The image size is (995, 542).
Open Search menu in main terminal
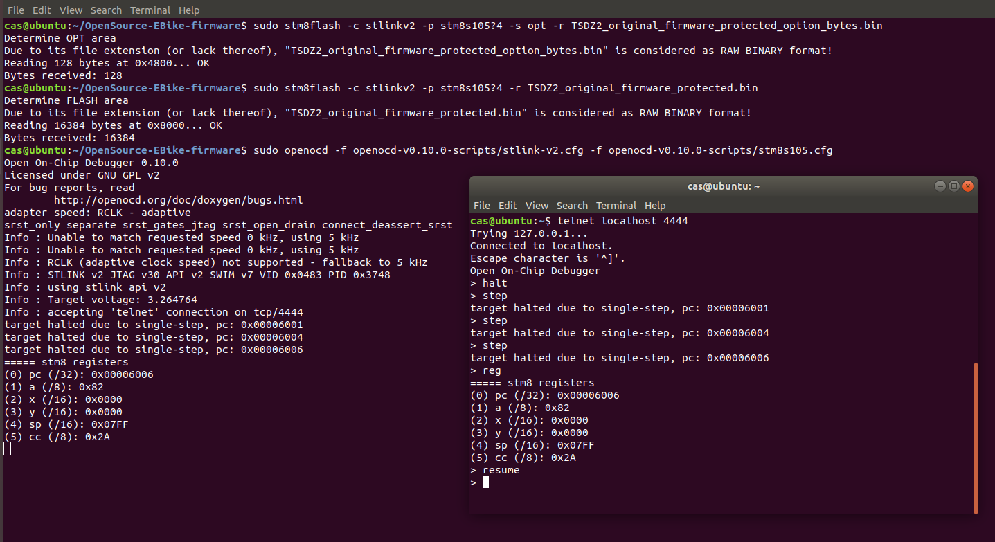tap(106, 10)
